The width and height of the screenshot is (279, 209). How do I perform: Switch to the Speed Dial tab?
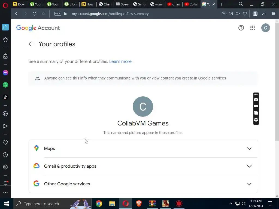coord(122,4)
